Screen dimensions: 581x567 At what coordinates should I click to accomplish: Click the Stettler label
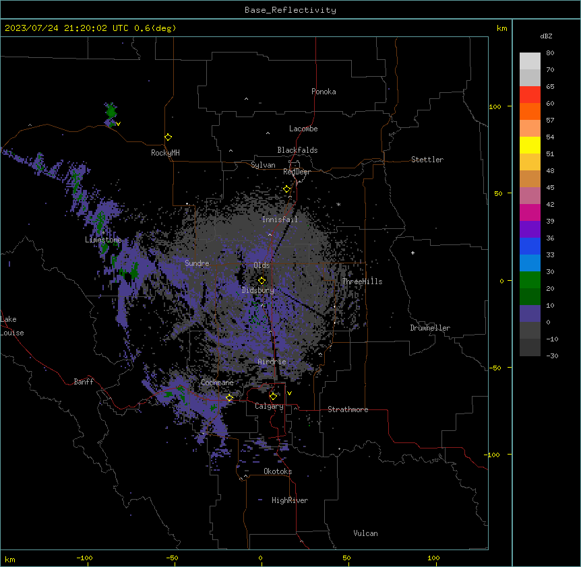click(427, 160)
